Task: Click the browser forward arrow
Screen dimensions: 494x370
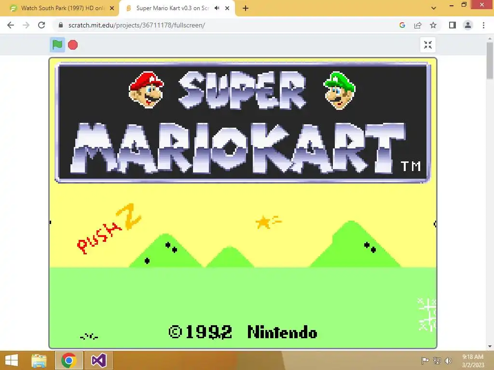Action: (x=26, y=25)
